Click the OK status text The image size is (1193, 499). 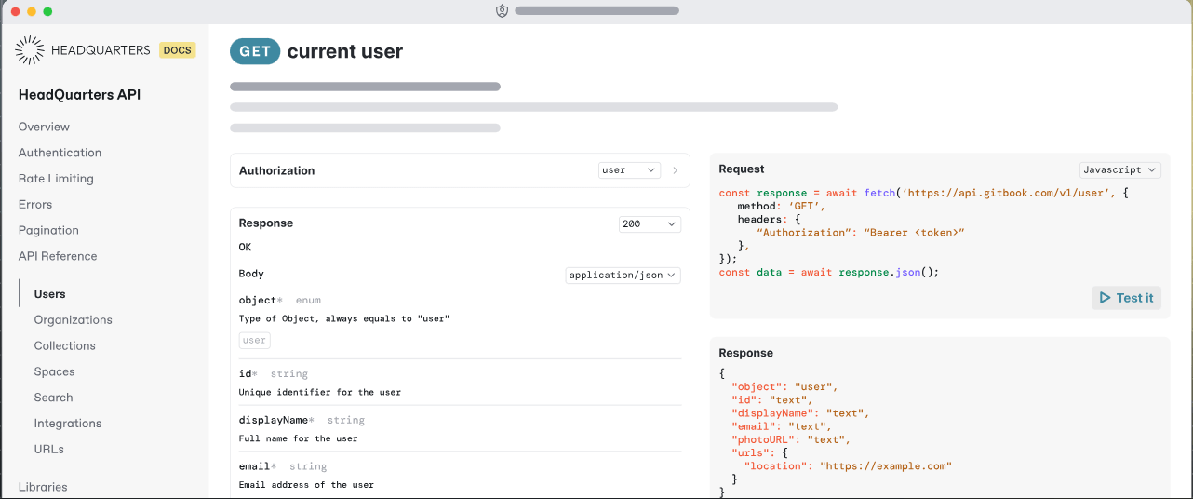coord(245,248)
